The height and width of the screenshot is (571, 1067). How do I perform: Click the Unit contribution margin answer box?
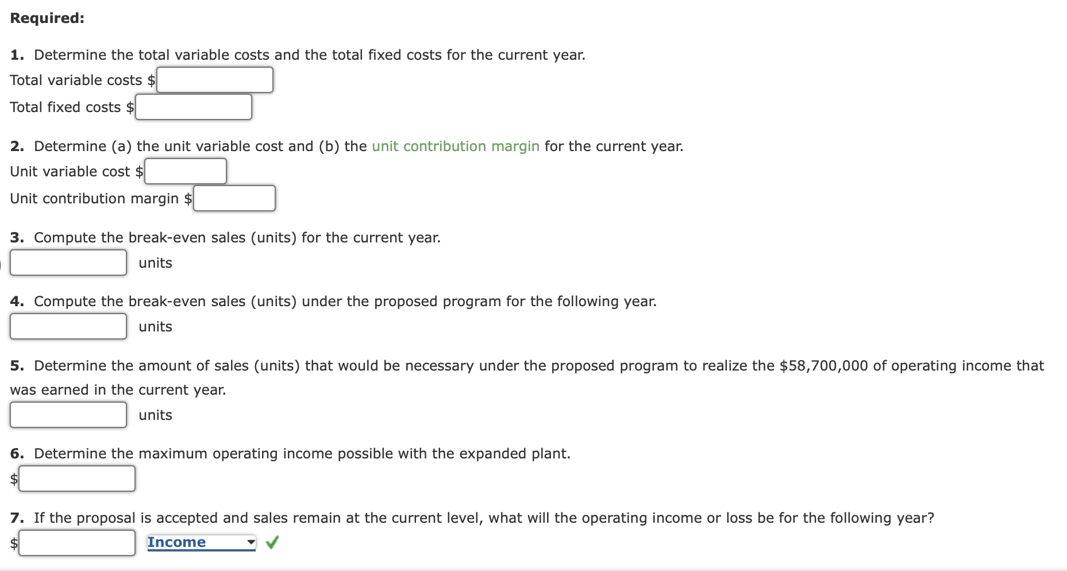click(234, 198)
